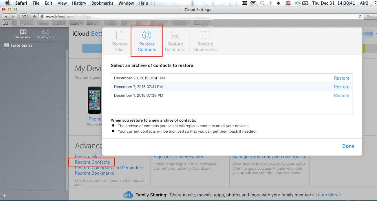Restore the December 20, 2015 contacts archive
The image size is (377, 201).
tap(342, 78)
